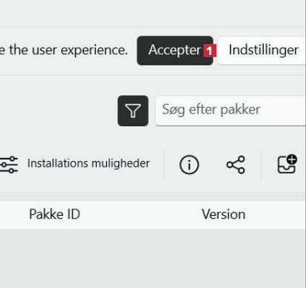Add selection to bundle icon

(x=287, y=164)
